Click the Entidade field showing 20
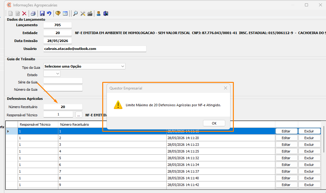Image resolution: width=326 pixels, height=193 pixels. pos(58,33)
